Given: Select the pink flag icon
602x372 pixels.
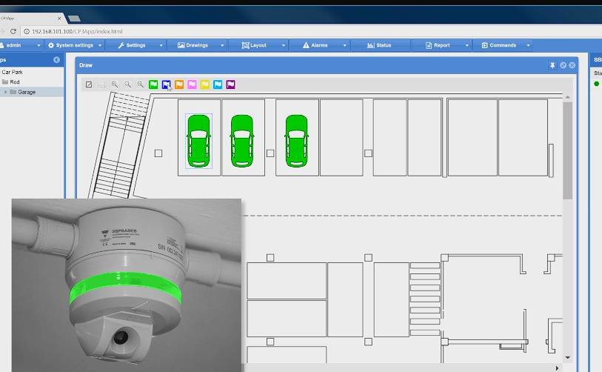Looking at the screenshot, I should point(192,85).
